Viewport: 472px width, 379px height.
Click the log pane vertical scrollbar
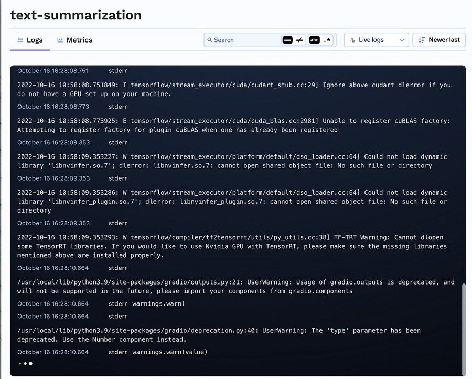tap(463, 325)
